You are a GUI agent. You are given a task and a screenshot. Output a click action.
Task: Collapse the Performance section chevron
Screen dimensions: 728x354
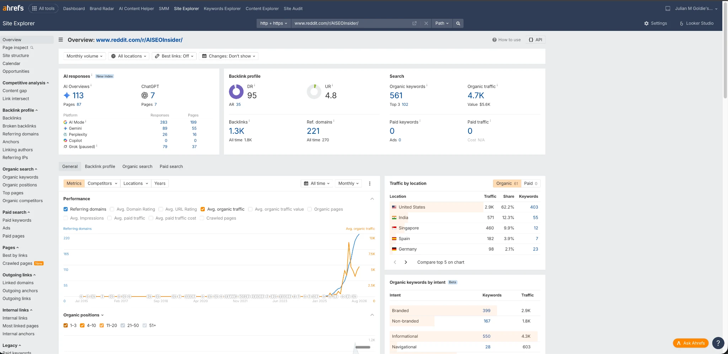(372, 199)
